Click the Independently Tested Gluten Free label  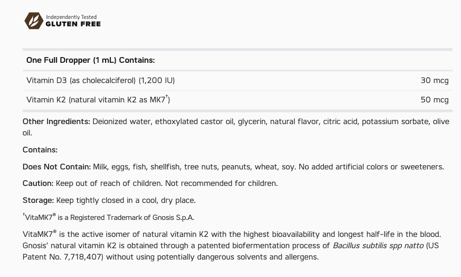[x=73, y=21]
